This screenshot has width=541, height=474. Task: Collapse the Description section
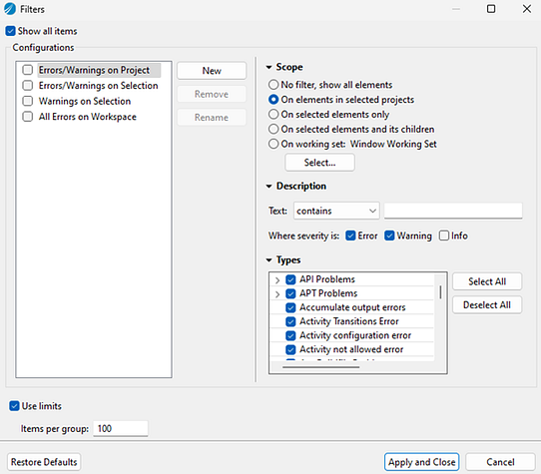click(x=270, y=187)
